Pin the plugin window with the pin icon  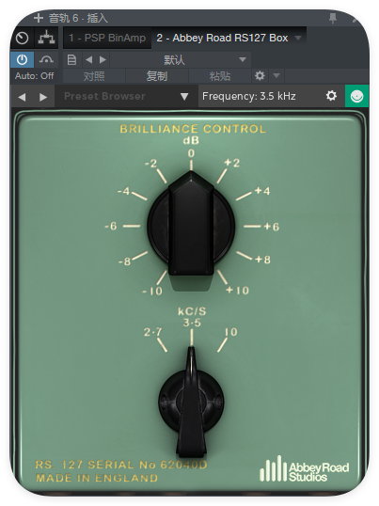point(333,19)
